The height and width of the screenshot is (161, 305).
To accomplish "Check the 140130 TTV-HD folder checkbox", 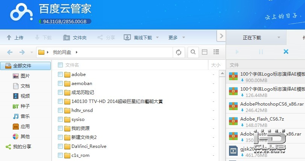I will point(60,101).
